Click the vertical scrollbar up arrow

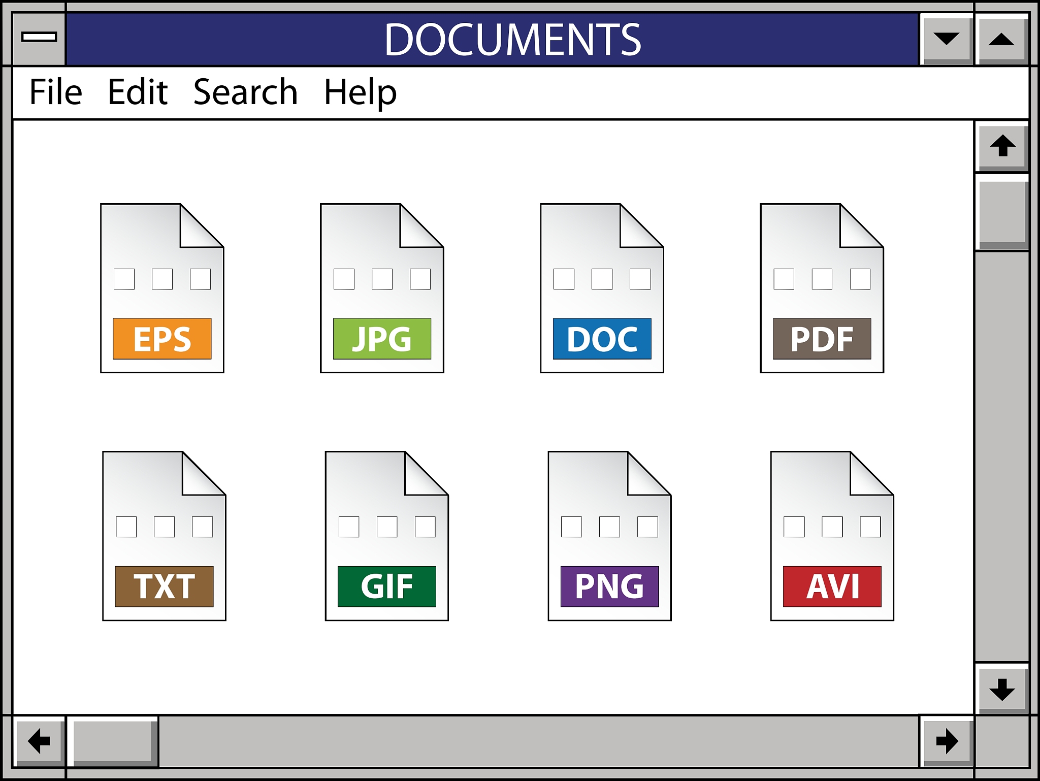(x=1002, y=146)
